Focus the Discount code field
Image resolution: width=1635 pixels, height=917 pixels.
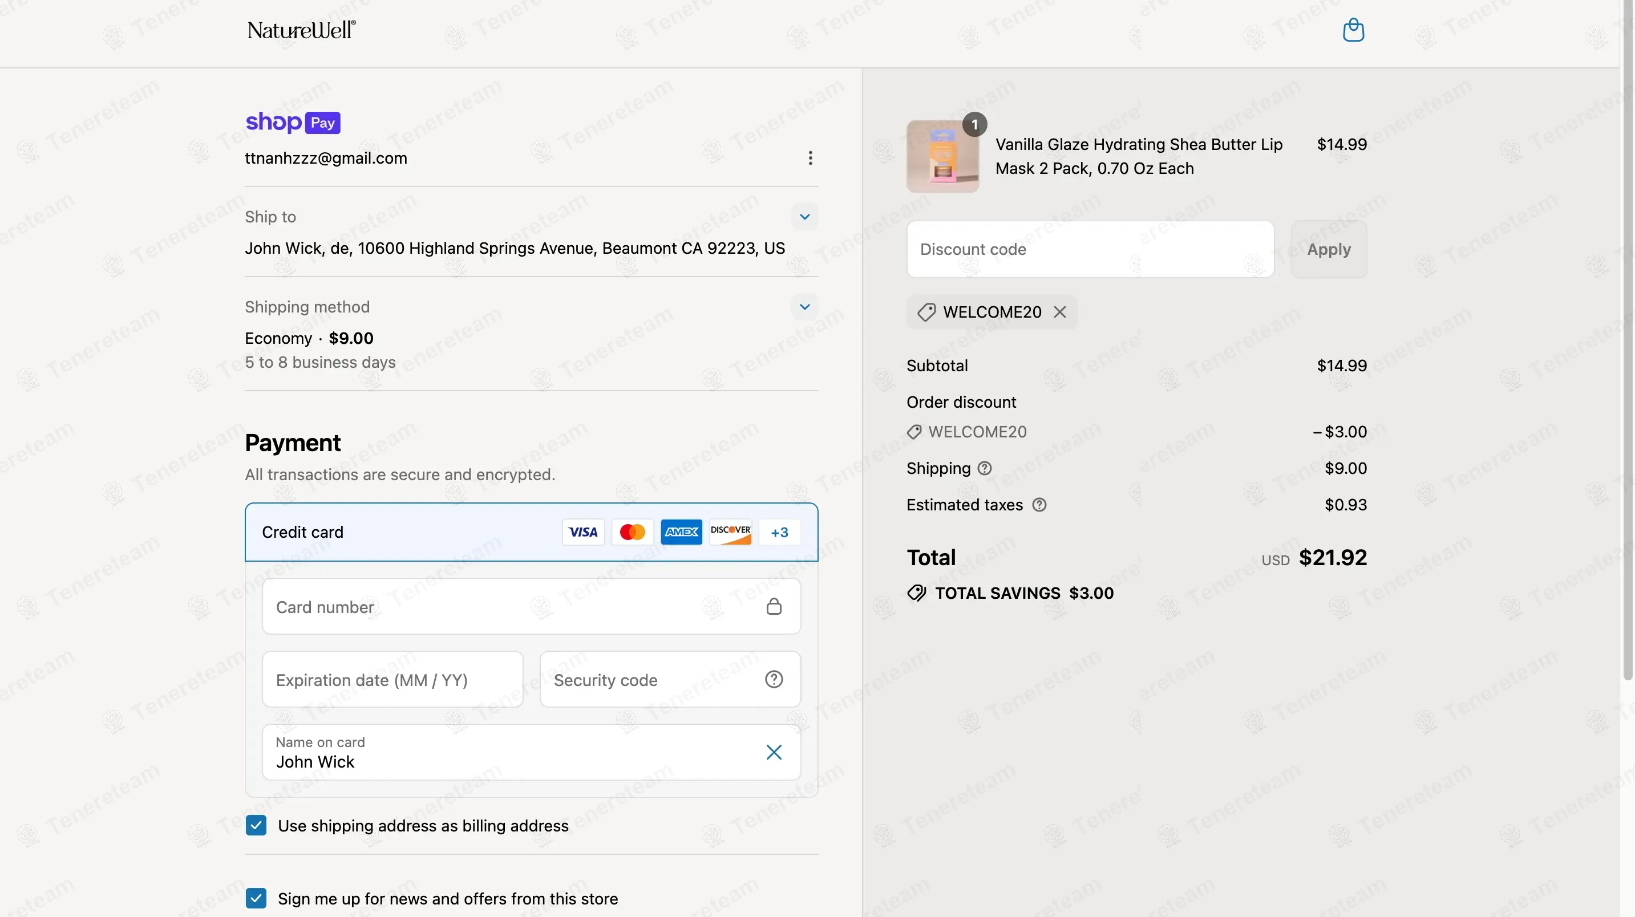1090,249
